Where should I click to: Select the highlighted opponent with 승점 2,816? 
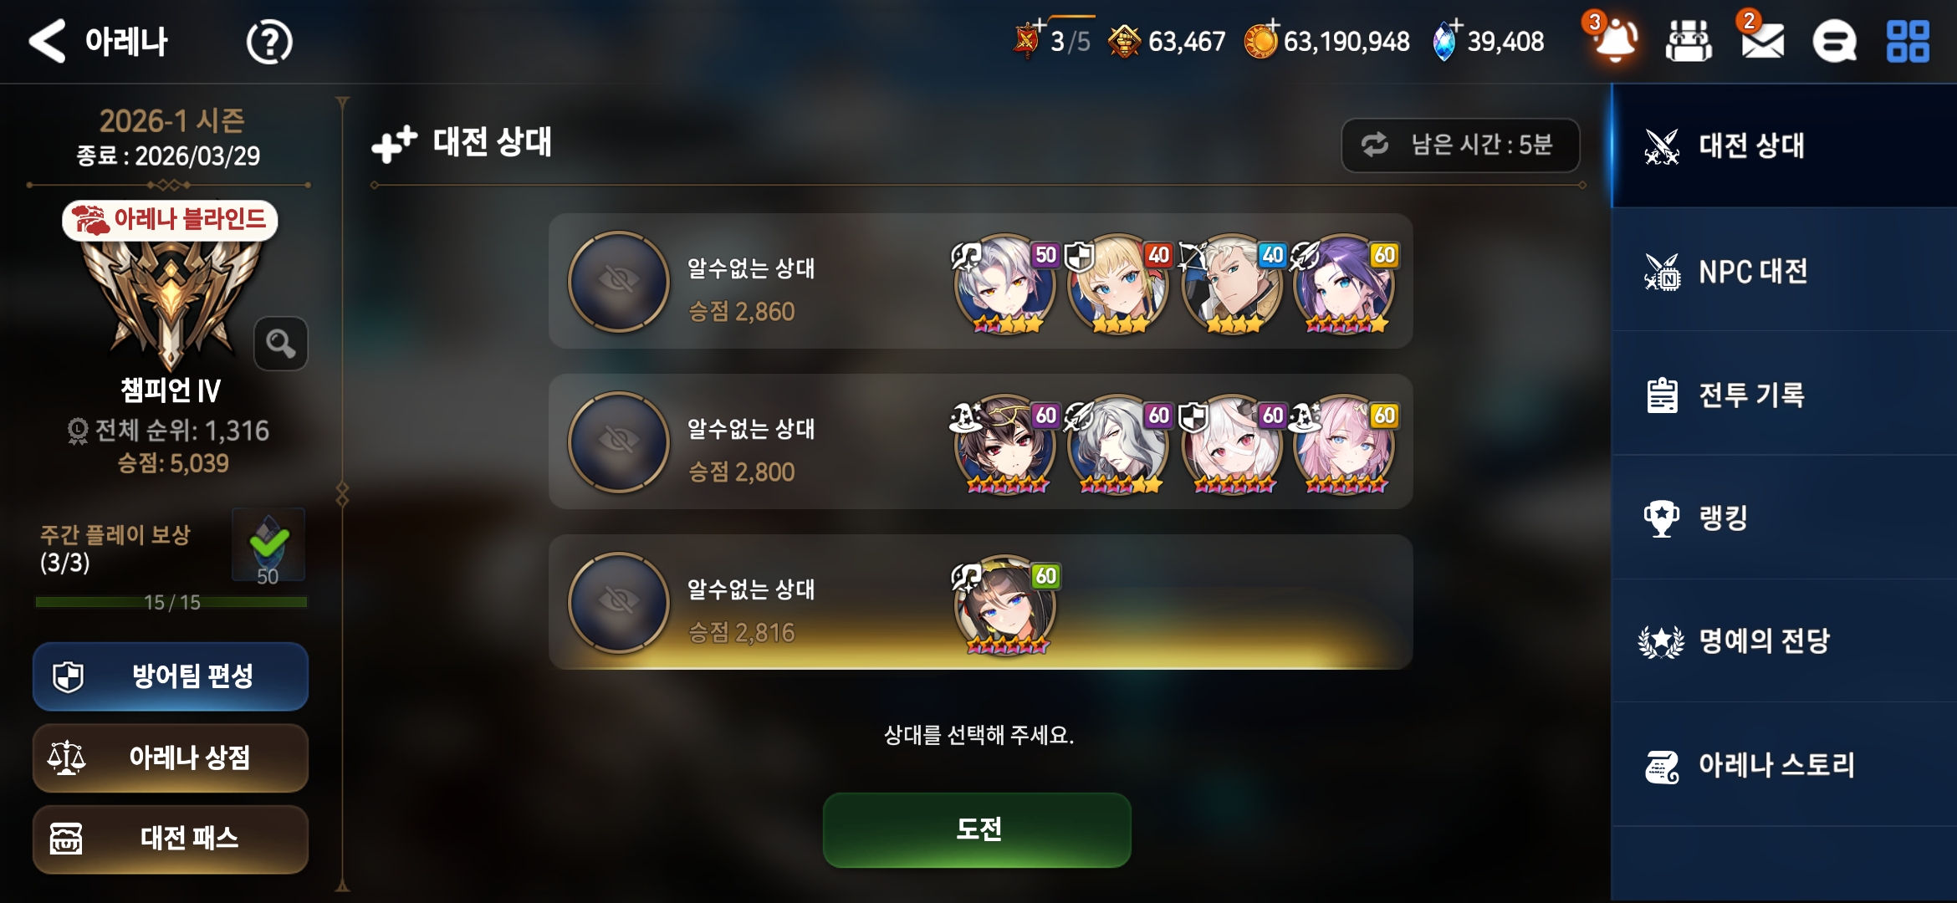point(980,602)
